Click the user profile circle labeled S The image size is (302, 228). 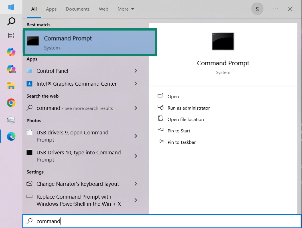click(x=257, y=9)
